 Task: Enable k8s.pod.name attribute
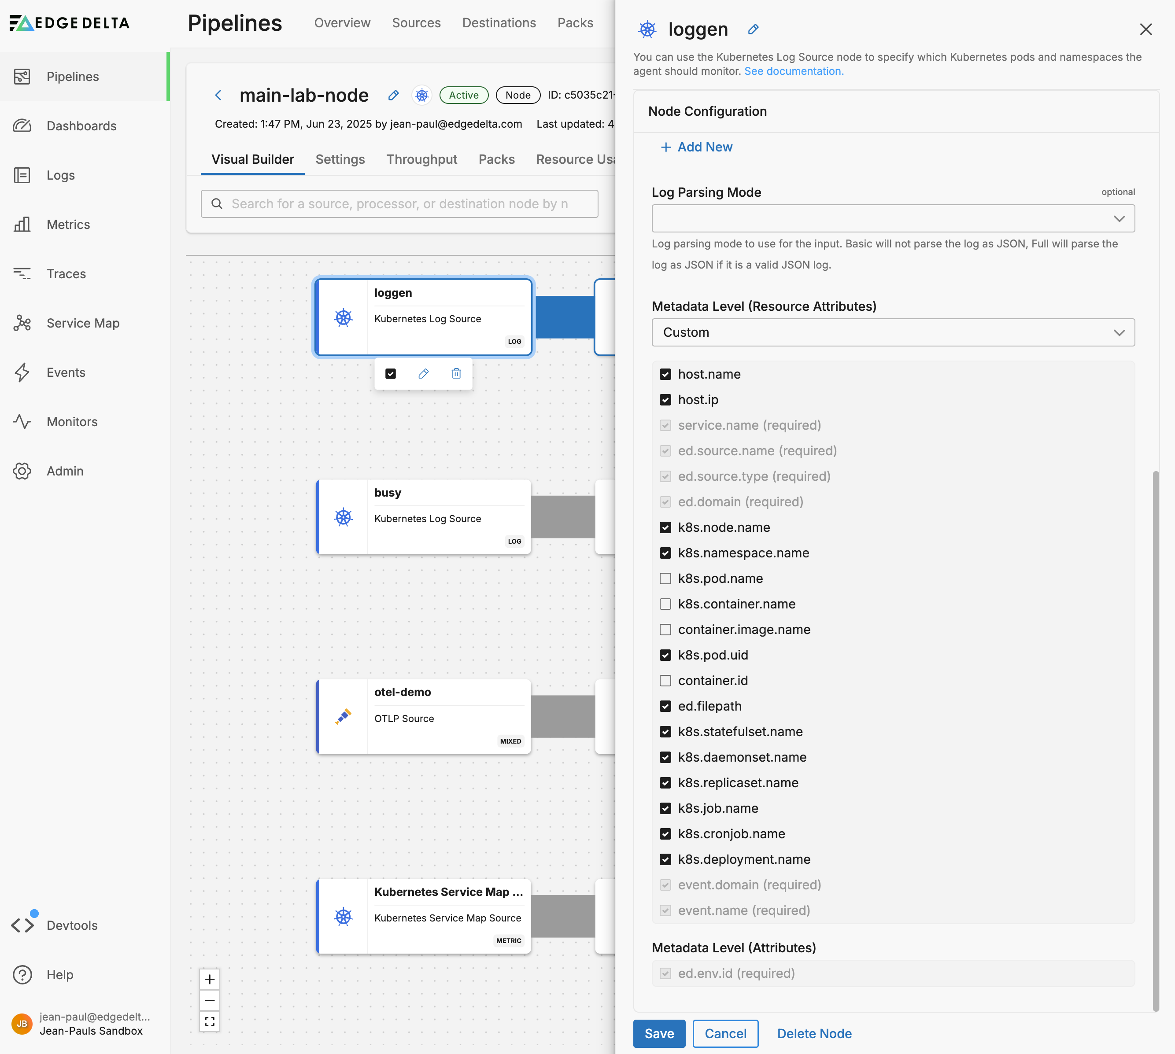pyautogui.click(x=666, y=578)
